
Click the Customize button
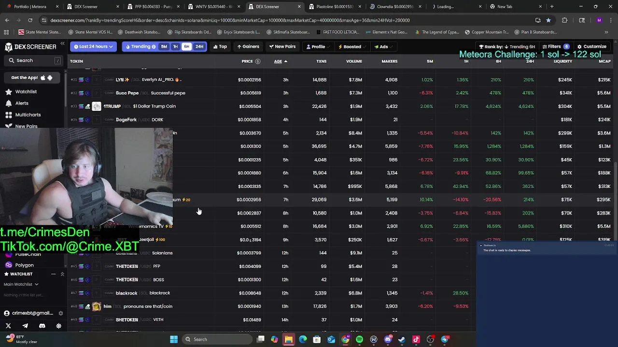[592, 47]
